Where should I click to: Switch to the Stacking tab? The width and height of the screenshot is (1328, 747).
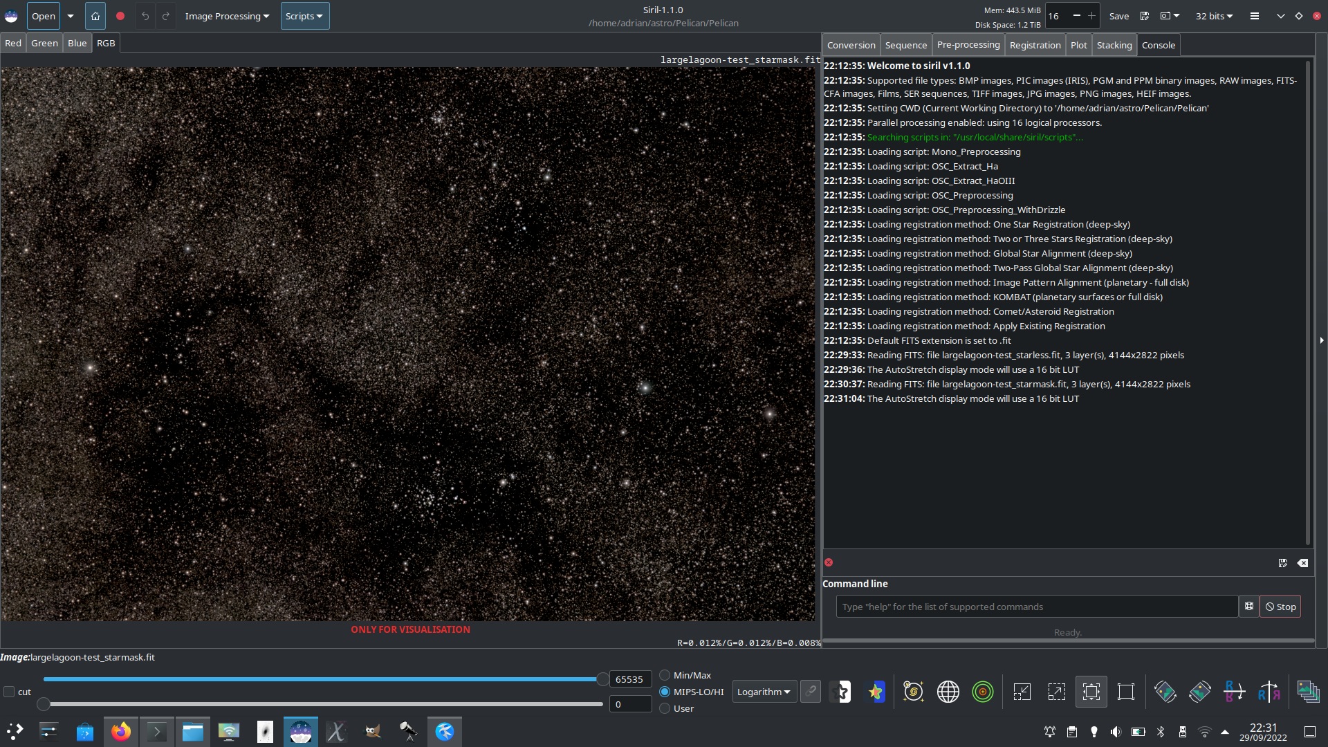[x=1114, y=45]
